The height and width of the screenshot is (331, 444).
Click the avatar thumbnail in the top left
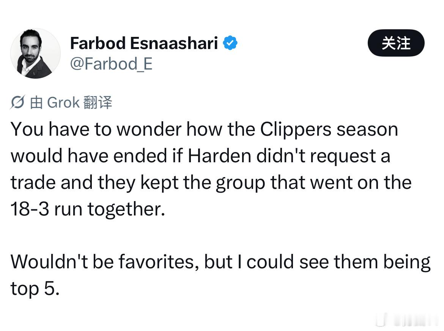pos(35,53)
